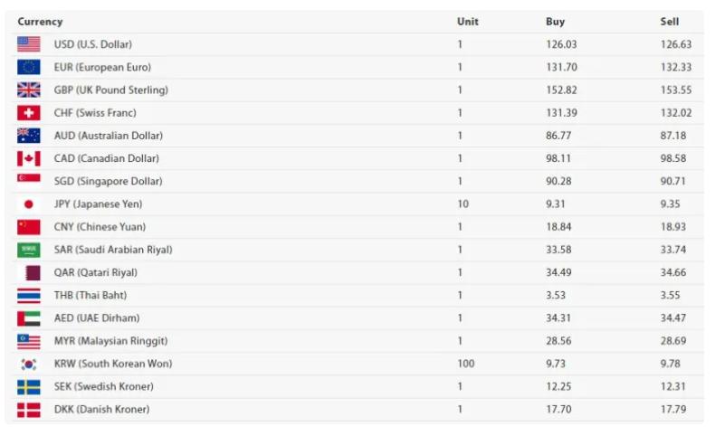725x436 pixels.
Task: Click the Swedish flag icon
Action: tap(28, 386)
